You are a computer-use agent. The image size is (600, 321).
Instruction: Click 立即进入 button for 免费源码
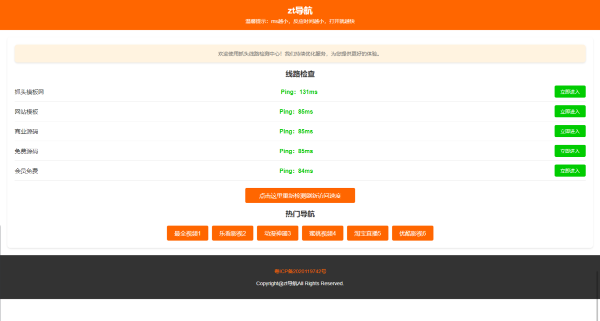coord(569,151)
